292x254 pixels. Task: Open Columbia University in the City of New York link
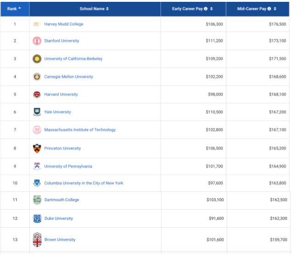click(x=84, y=183)
